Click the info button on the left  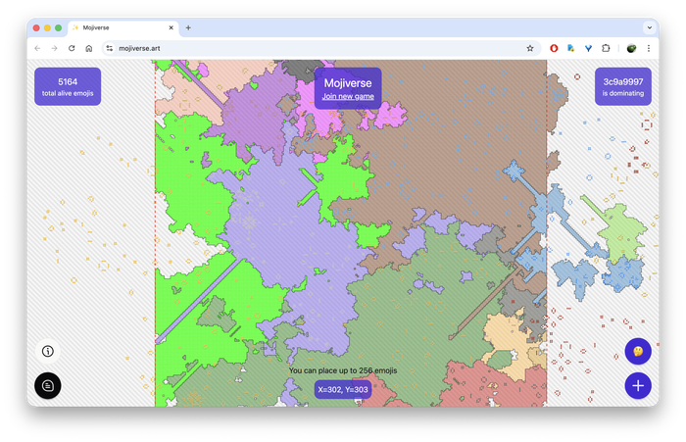point(48,351)
